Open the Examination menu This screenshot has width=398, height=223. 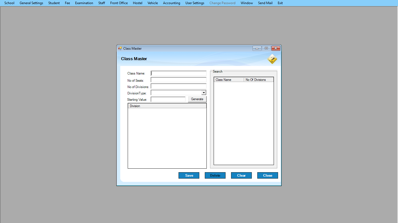(84, 3)
